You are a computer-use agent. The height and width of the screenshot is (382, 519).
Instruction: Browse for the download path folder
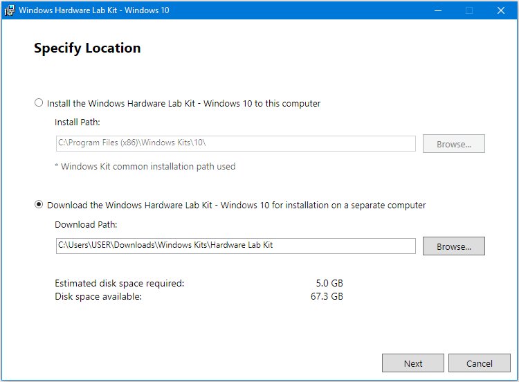pyautogui.click(x=453, y=246)
